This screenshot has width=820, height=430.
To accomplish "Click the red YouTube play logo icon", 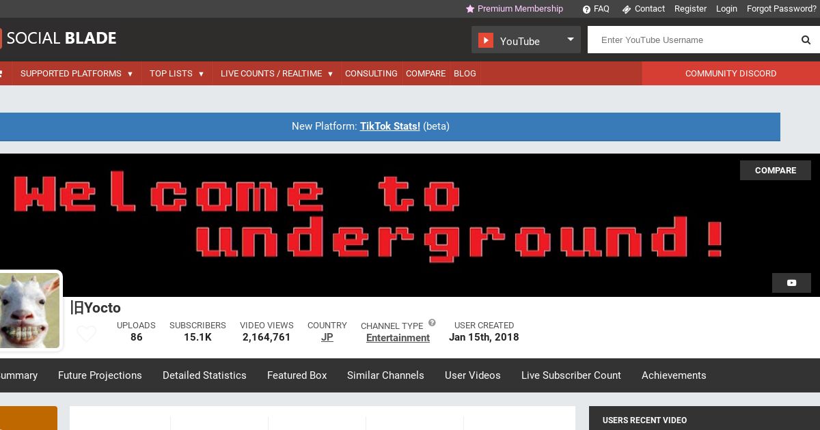I will [486, 40].
